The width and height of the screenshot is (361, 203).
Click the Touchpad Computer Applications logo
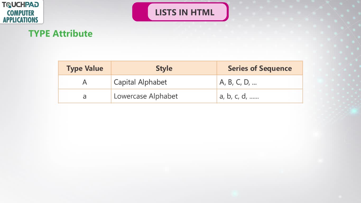coord(21,12)
